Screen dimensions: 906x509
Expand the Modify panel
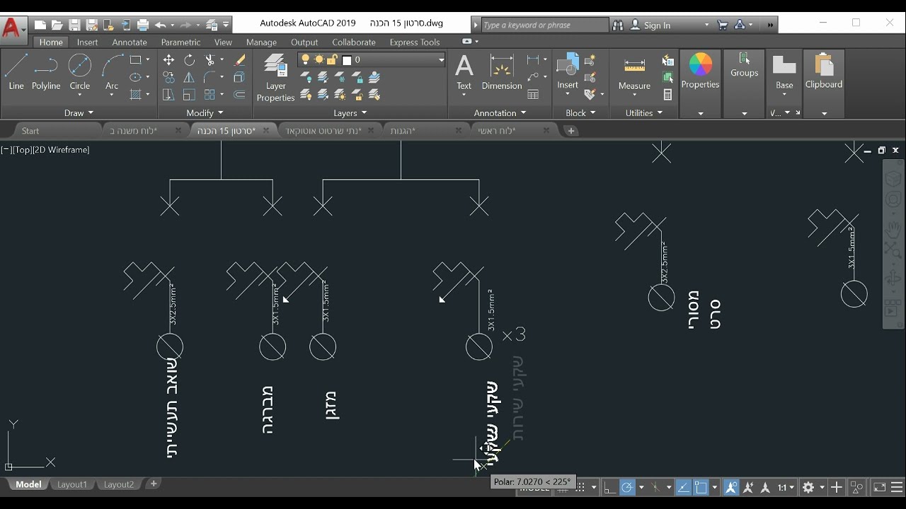(x=205, y=113)
